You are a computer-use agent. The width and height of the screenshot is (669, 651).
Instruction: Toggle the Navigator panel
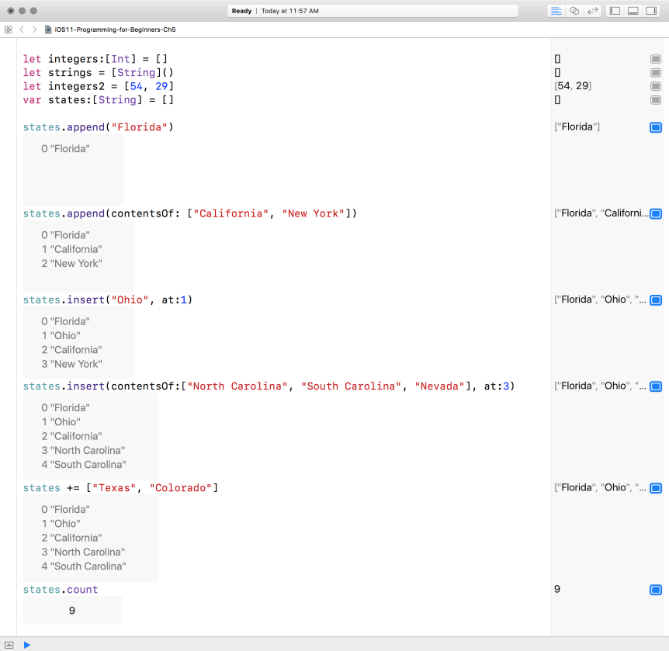[615, 11]
